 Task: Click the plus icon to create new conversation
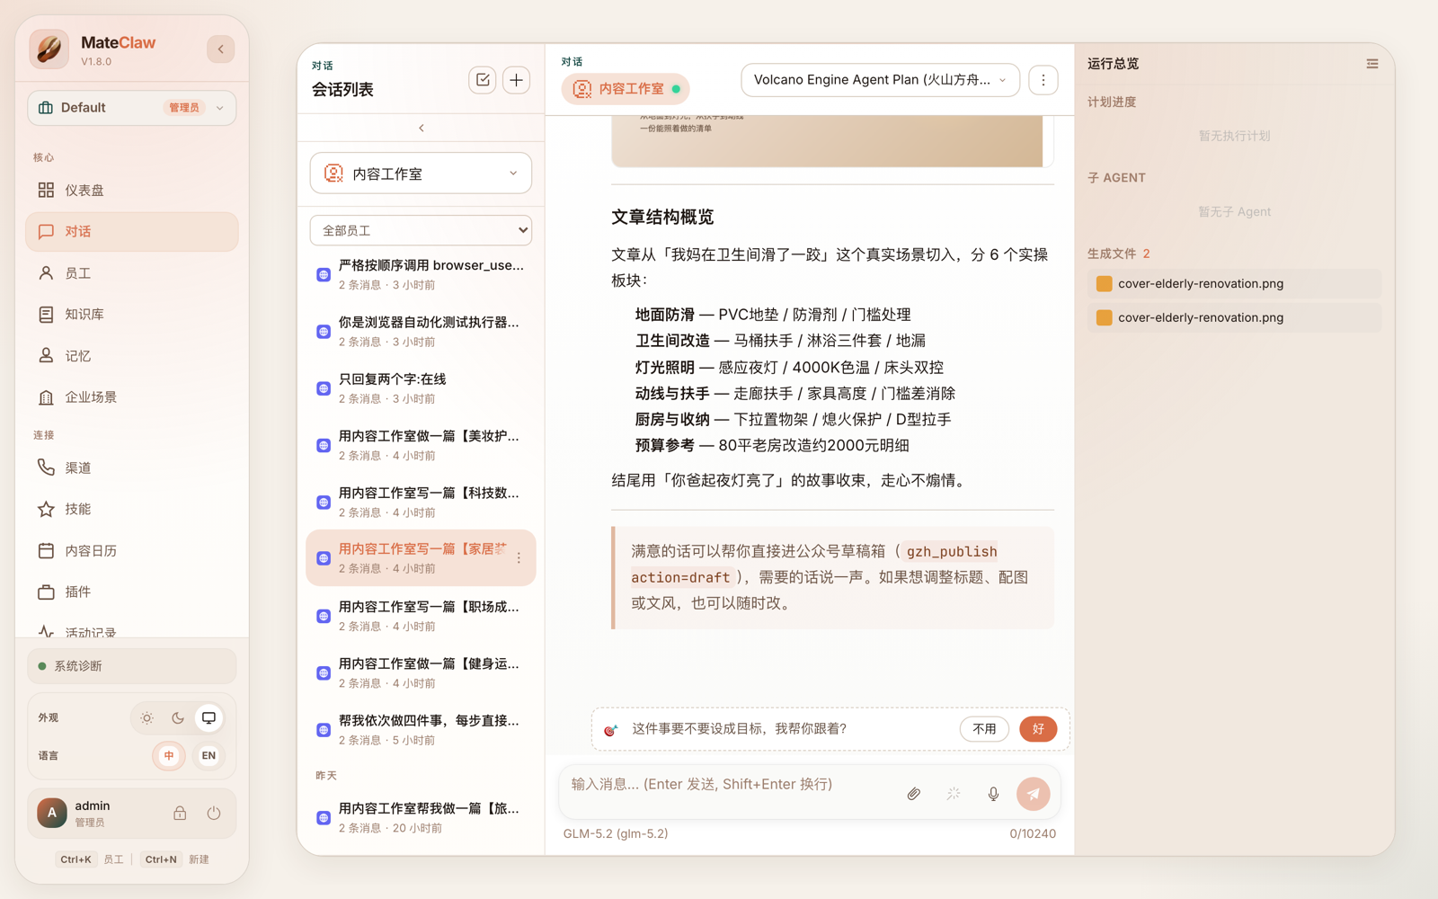(x=517, y=80)
